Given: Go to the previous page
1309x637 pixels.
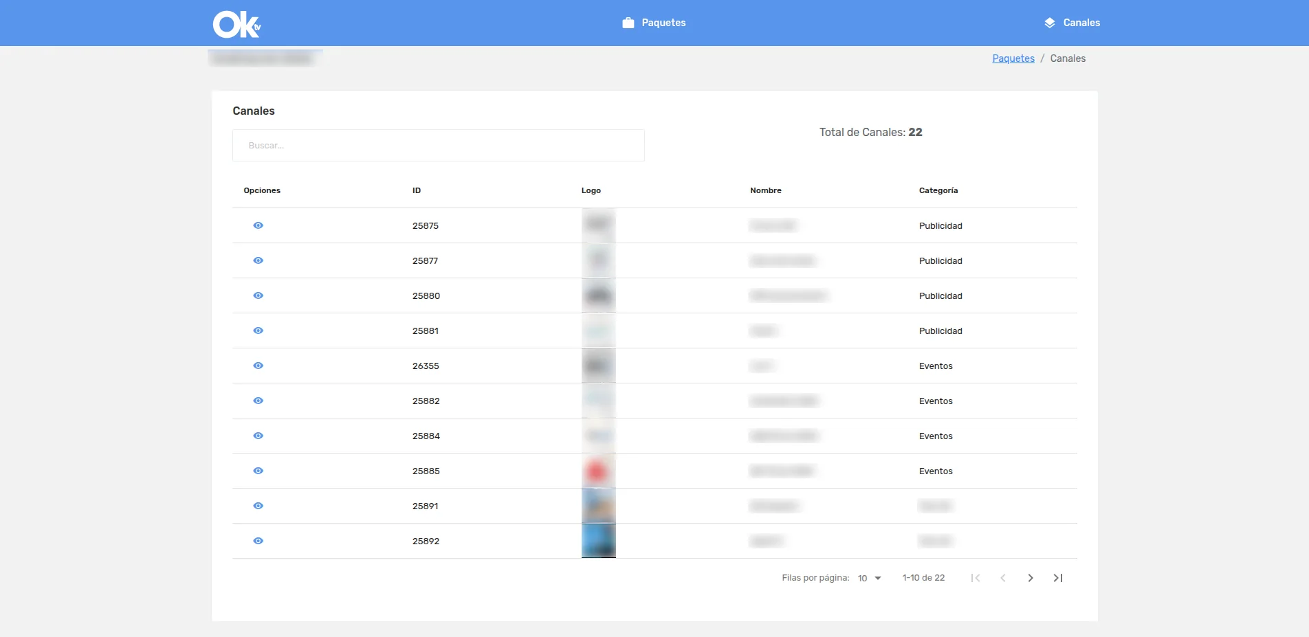Looking at the screenshot, I should pos(1003,578).
